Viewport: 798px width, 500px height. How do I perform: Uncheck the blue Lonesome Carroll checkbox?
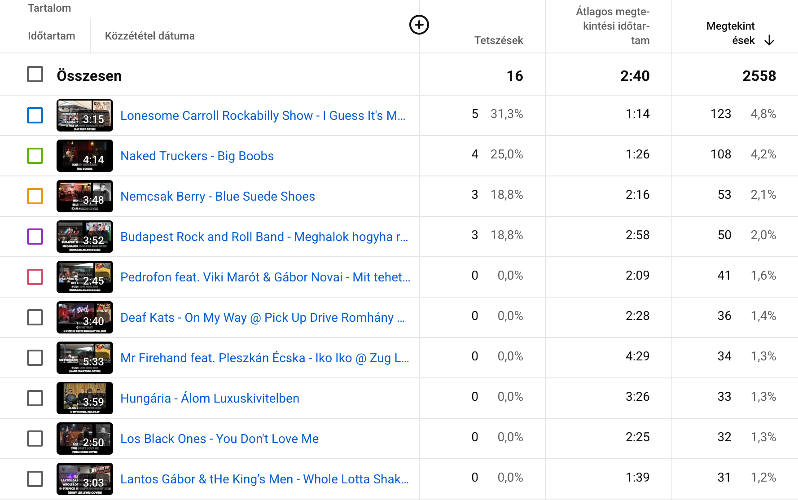pyautogui.click(x=35, y=115)
